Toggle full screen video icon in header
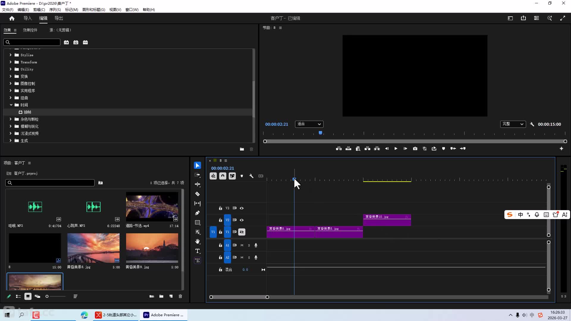The width and height of the screenshot is (571, 321). pos(563,18)
